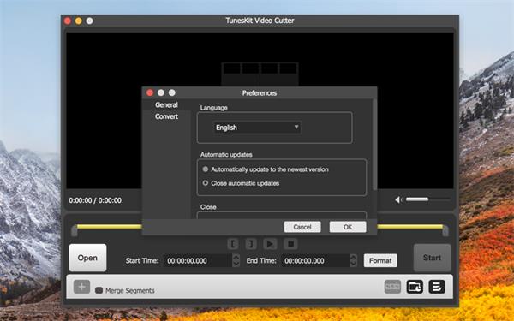Open the segment list icon
The image size is (514, 321).
pos(437,287)
